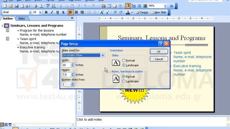Switch to Slide Sorter view icon

coord(6,125)
